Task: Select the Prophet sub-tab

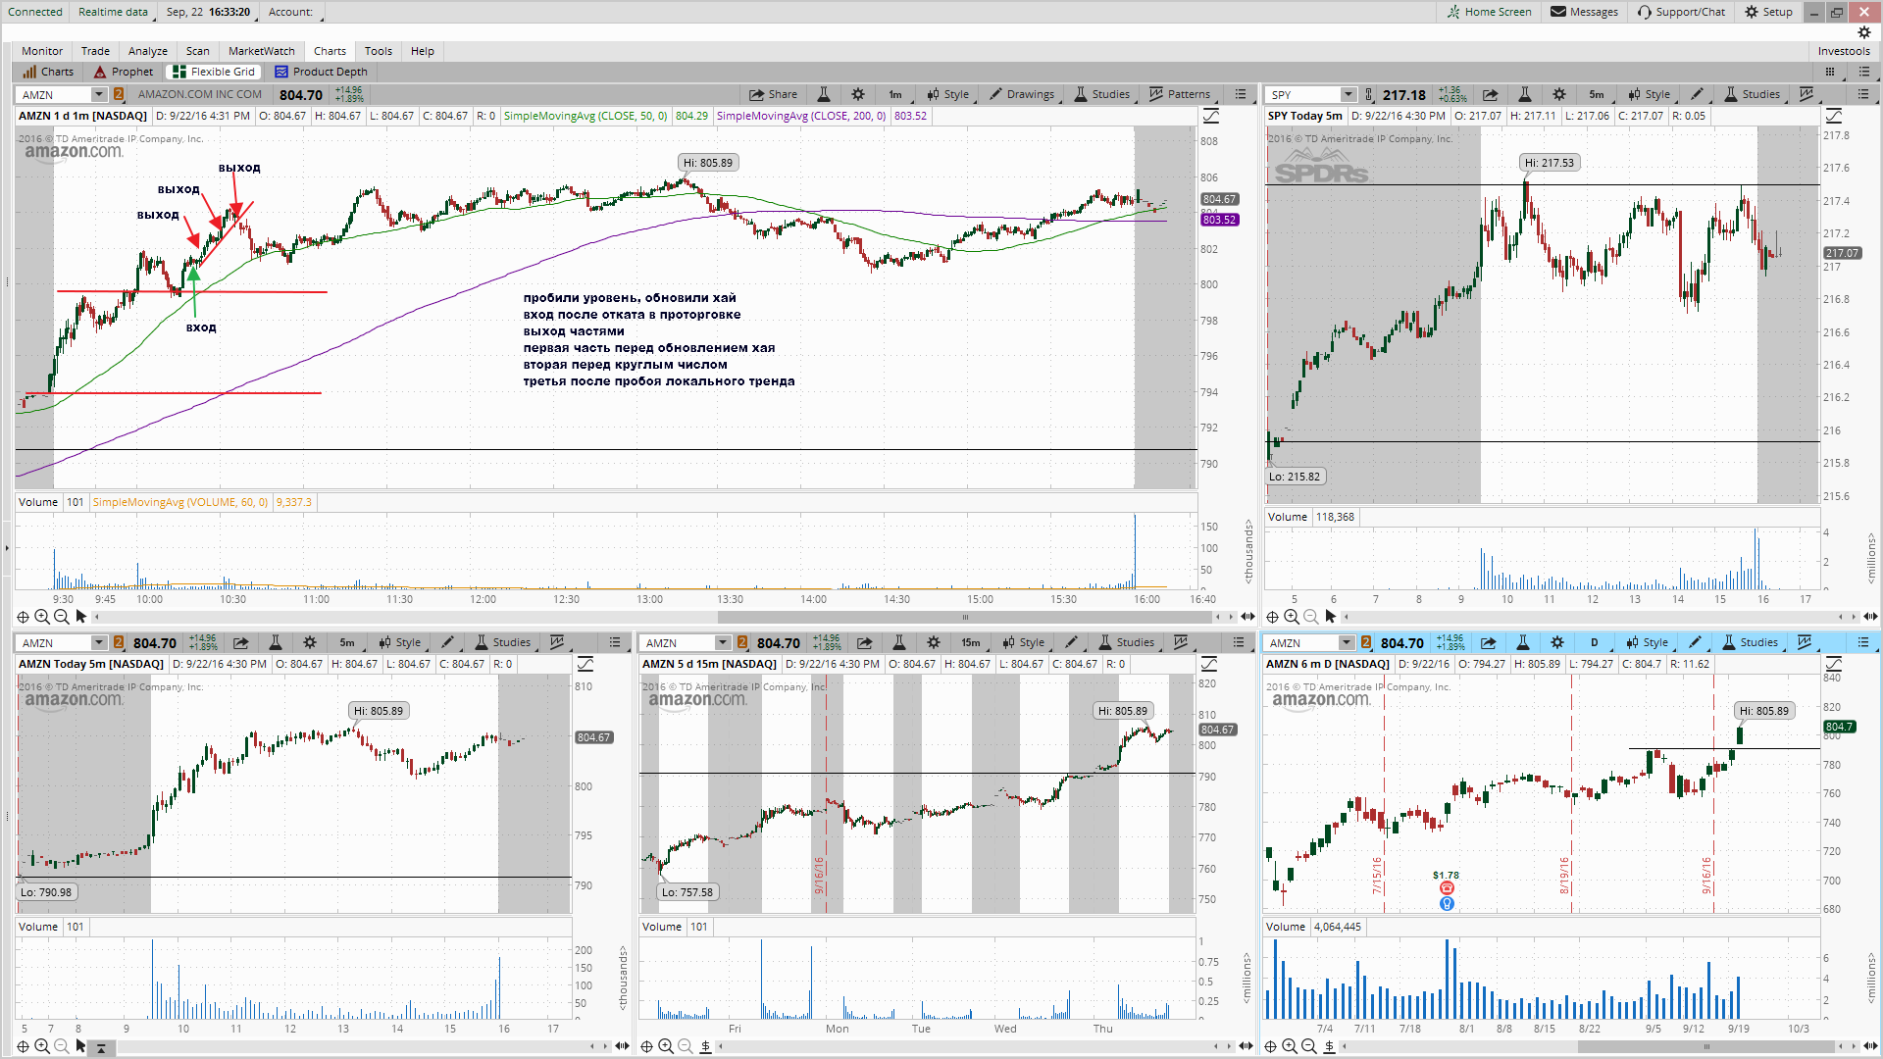Action: [x=124, y=72]
